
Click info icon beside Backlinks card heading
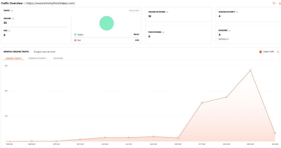click(229, 30)
